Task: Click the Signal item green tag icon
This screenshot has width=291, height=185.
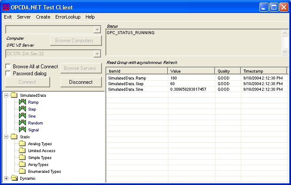Action: click(22, 130)
